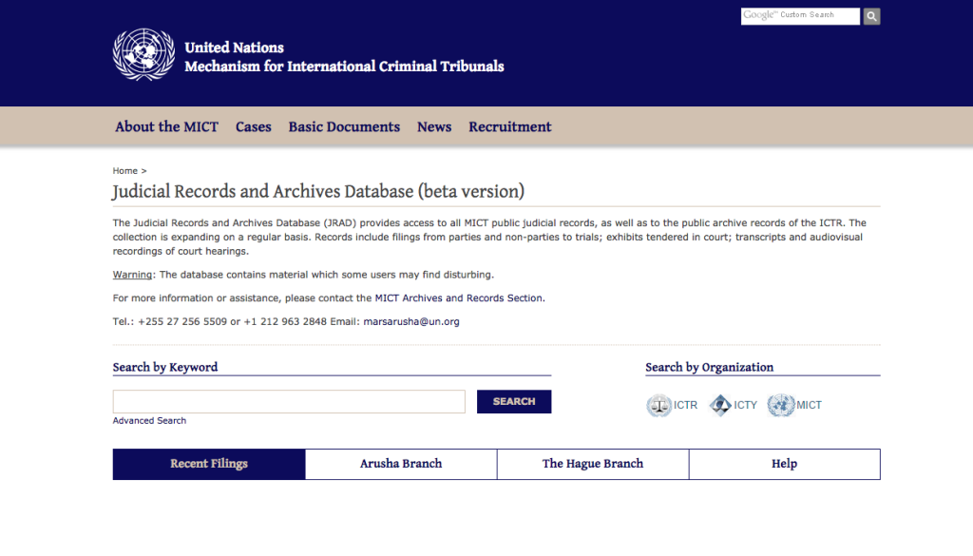
Task: Select the ICTR scales icon
Action: pos(658,405)
